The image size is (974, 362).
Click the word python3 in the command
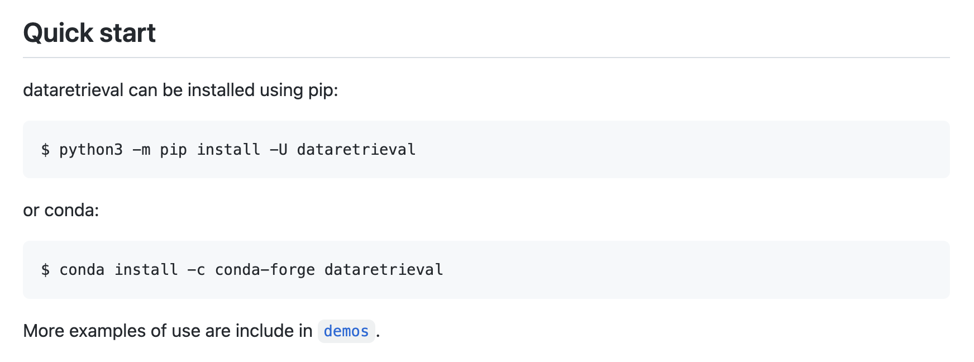tap(91, 150)
